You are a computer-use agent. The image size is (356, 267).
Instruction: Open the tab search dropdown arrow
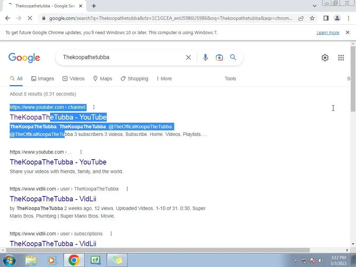(x=314, y=6)
